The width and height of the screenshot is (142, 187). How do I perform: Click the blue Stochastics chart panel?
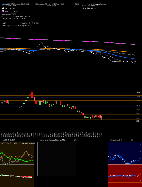[x=125, y=153]
